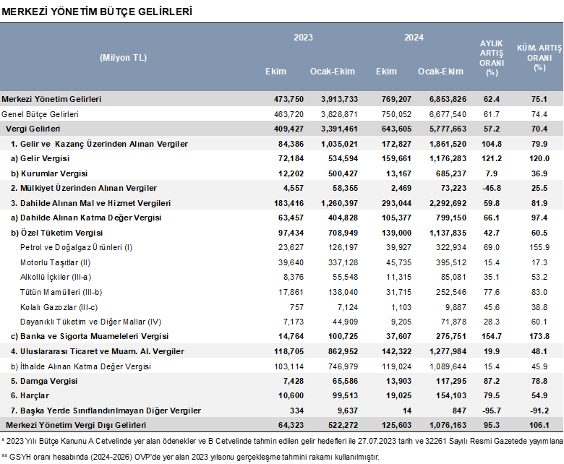
Task: Click value 473,750 in Merkezi Yönetim Gelirleri row
Action: 289,99
